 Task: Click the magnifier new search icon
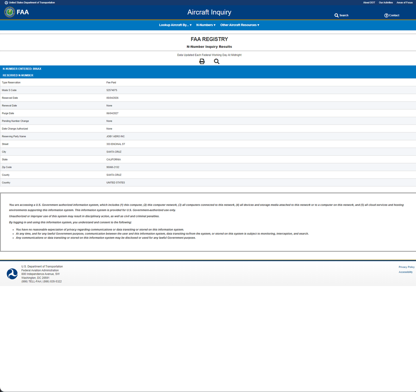point(217,61)
